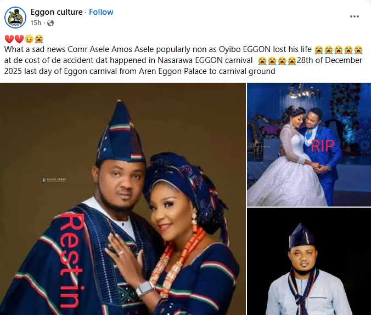Screen dimensions: 371x315
Task: Open the Eggon culture page name link
Action: tap(57, 12)
